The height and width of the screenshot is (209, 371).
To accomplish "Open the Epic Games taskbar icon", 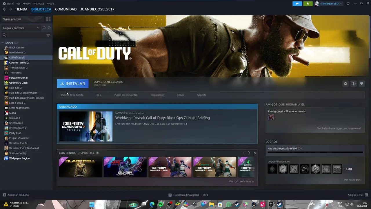I will click(271, 204).
